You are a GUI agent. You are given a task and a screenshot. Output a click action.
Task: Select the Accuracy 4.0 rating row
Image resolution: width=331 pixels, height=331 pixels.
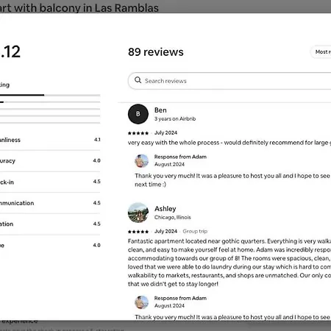tap(50, 161)
